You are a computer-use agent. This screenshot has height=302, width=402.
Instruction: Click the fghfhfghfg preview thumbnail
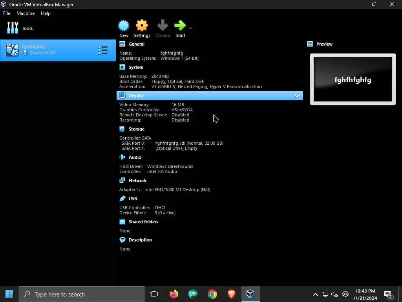353,79
